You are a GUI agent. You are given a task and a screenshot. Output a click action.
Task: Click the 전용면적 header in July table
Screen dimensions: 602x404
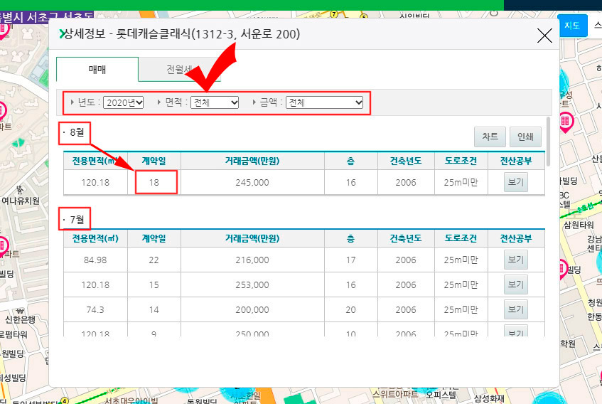coord(95,238)
